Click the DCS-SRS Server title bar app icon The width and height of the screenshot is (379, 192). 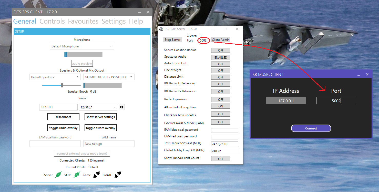161,29
